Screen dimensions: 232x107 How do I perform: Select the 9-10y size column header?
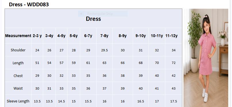[x=141, y=36]
